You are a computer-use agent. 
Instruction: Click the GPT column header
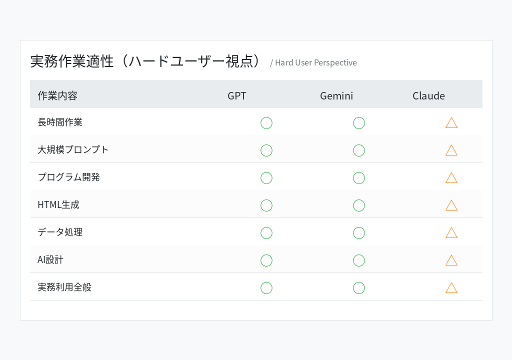(x=236, y=95)
